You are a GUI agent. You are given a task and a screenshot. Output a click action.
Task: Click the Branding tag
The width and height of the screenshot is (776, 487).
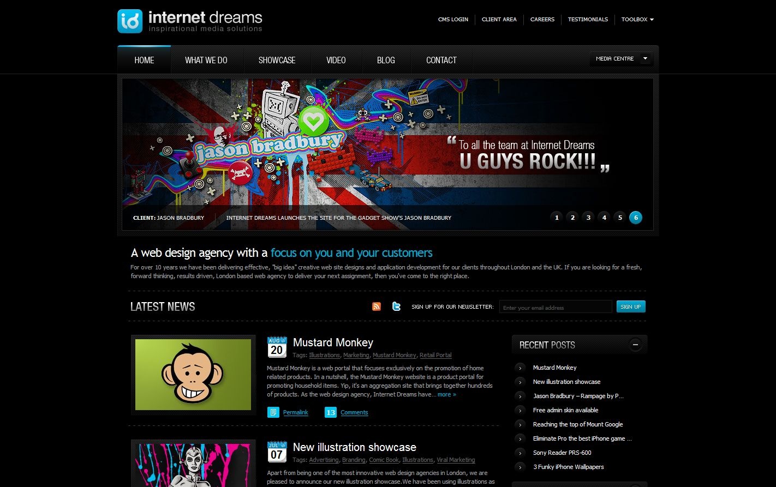point(354,460)
